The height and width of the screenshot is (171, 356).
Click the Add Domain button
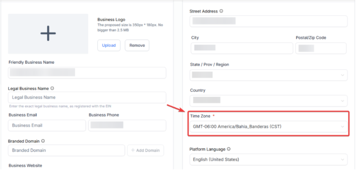(145, 151)
